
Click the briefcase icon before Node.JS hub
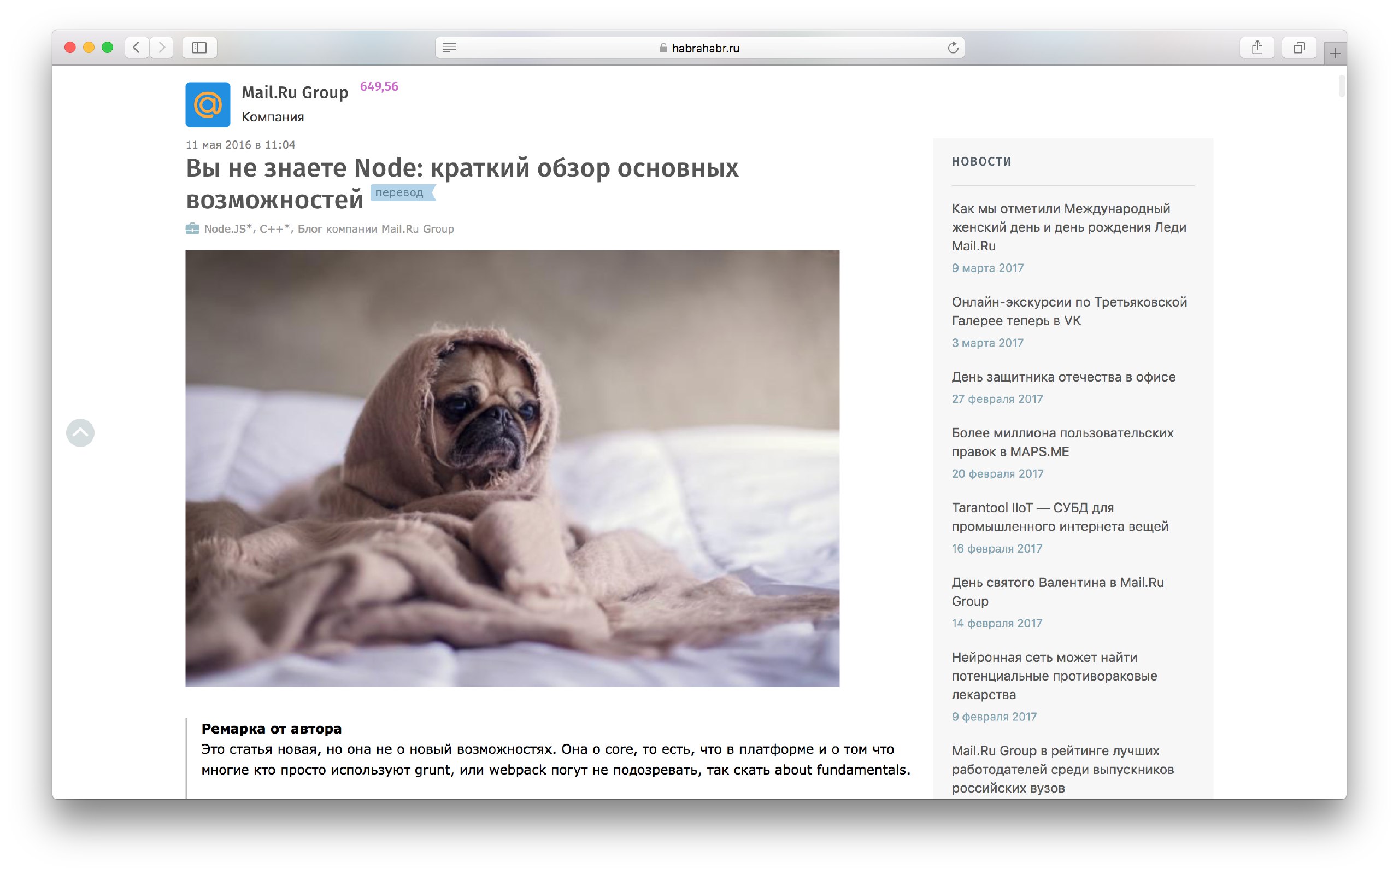pyautogui.click(x=192, y=229)
